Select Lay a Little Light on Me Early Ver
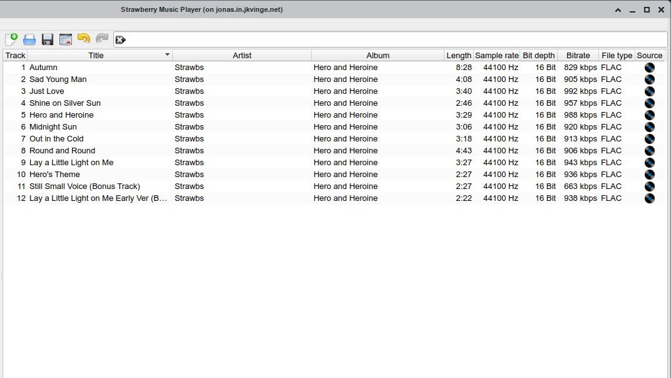Screen dimensions: 671x378 coord(98,198)
